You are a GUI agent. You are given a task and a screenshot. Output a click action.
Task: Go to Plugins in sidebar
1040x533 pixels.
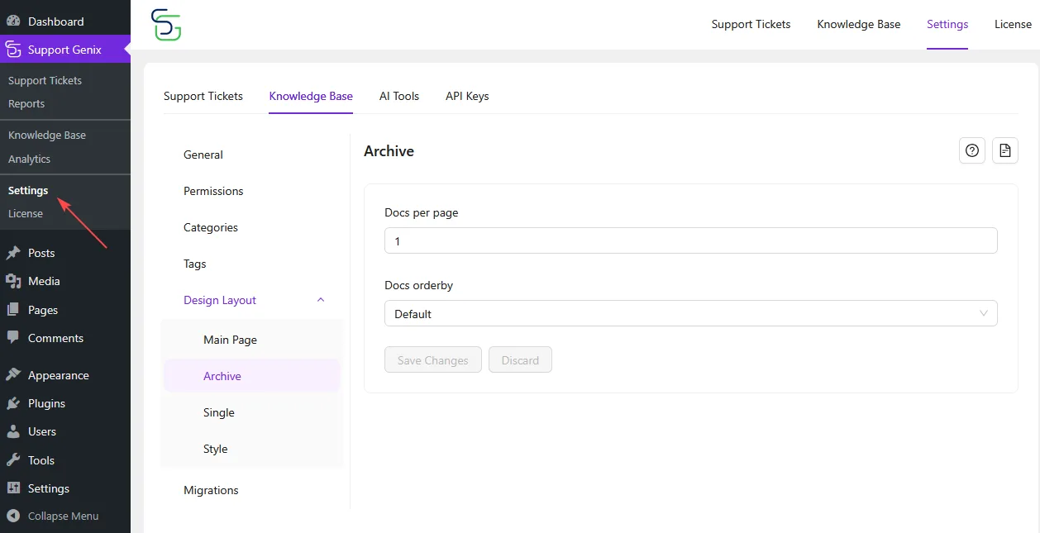(46, 403)
